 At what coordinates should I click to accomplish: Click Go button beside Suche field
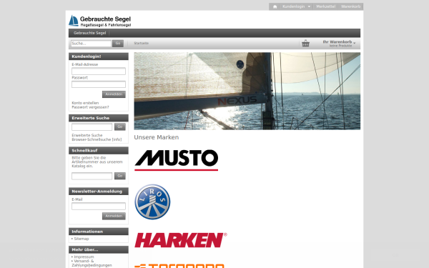[x=118, y=44]
